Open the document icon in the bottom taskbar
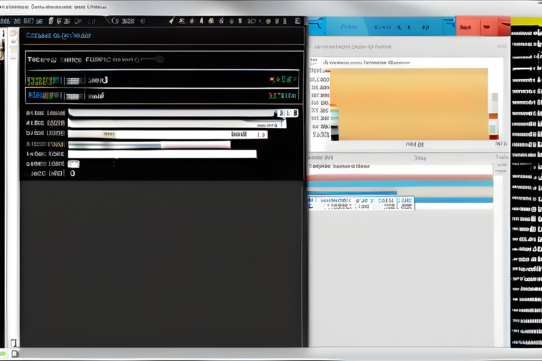542x361 pixels. point(15,354)
